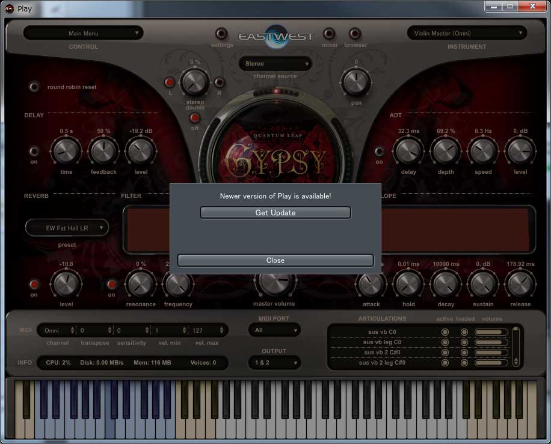551x444 pixels.
Task: Minimize the Play window
Action: (x=493, y=7)
